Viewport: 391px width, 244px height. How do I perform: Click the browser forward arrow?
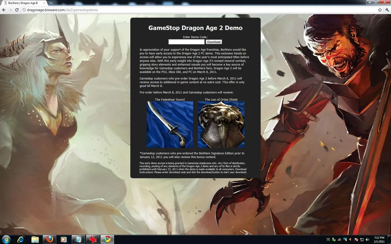point(10,10)
